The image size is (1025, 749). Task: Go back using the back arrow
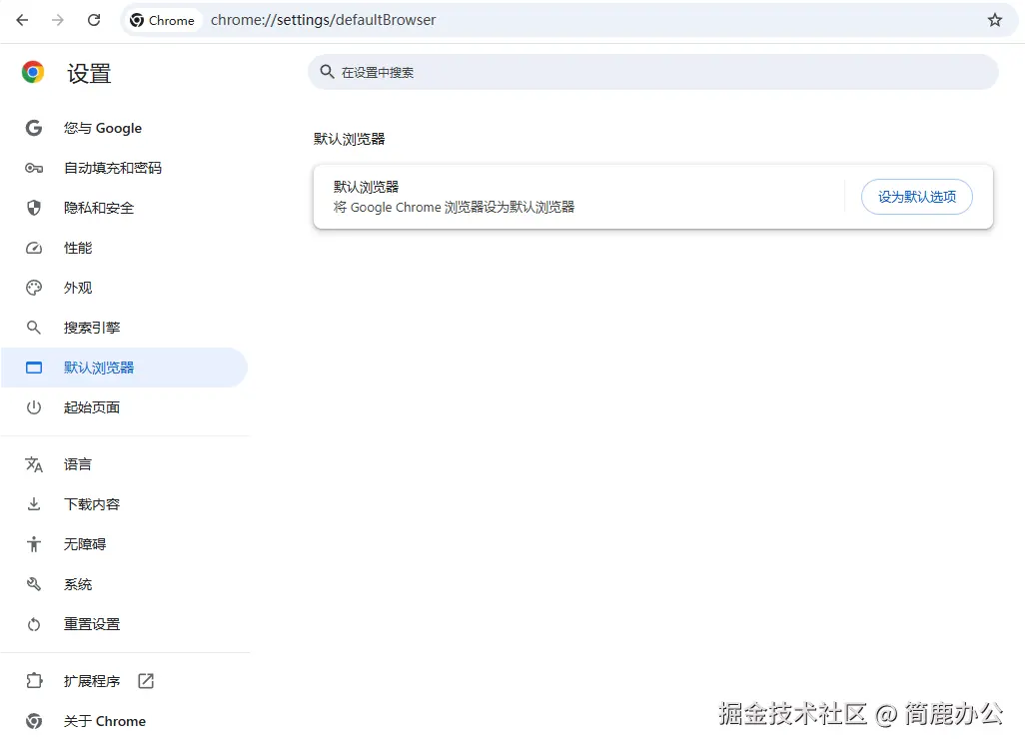click(22, 19)
